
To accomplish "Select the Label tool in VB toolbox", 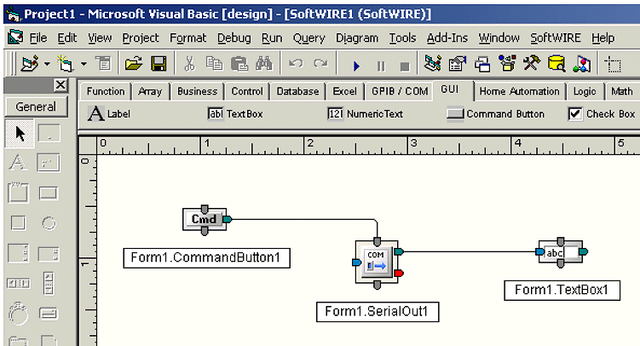I will tap(18, 163).
